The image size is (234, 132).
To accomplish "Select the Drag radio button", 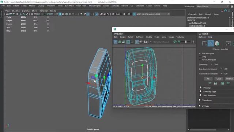I will coord(200,56).
